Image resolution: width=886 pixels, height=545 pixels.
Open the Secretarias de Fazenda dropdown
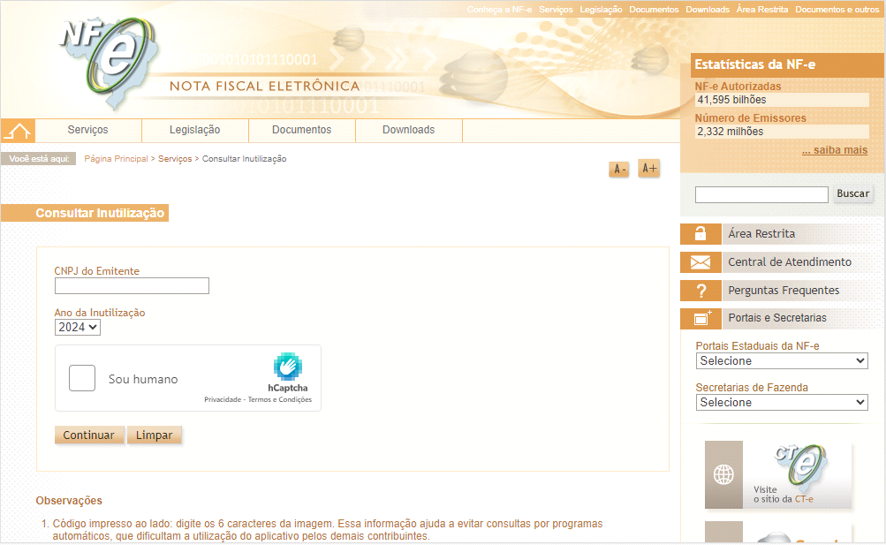pyautogui.click(x=781, y=402)
